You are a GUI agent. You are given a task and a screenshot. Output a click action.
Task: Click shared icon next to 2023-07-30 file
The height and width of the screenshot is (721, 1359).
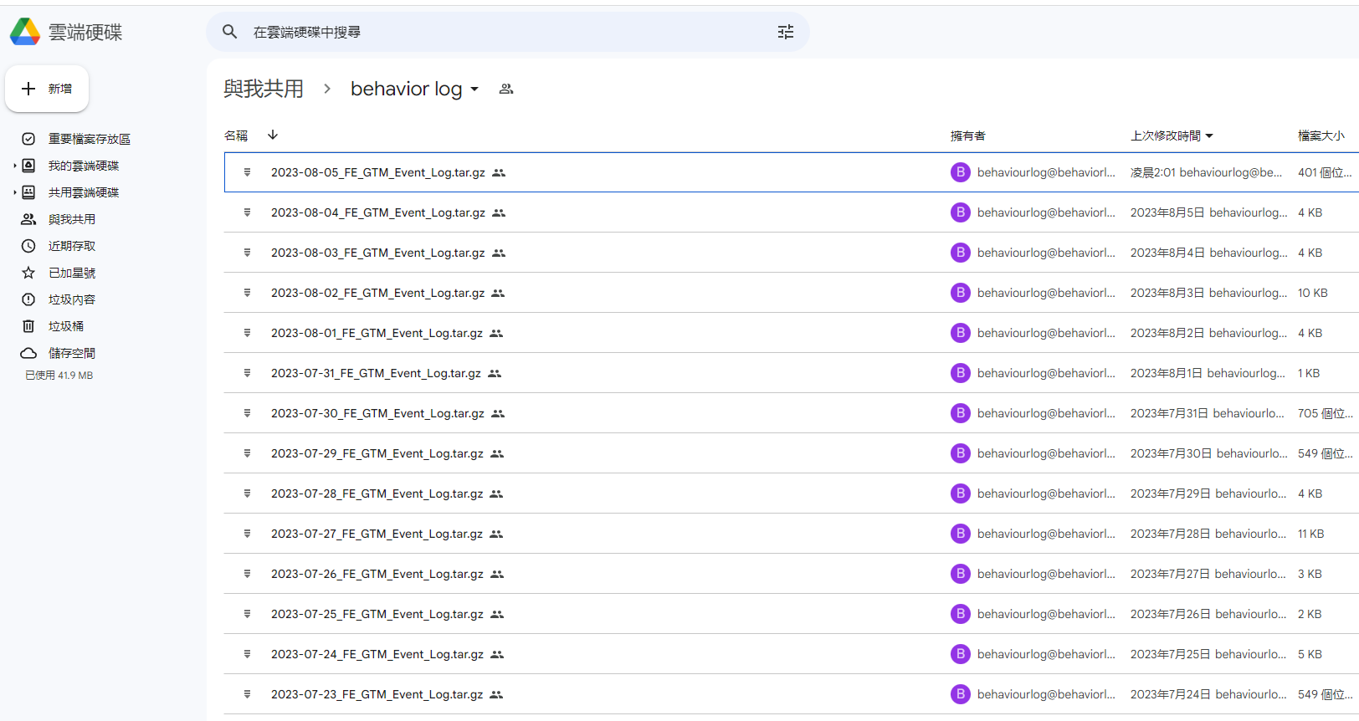click(x=498, y=414)
